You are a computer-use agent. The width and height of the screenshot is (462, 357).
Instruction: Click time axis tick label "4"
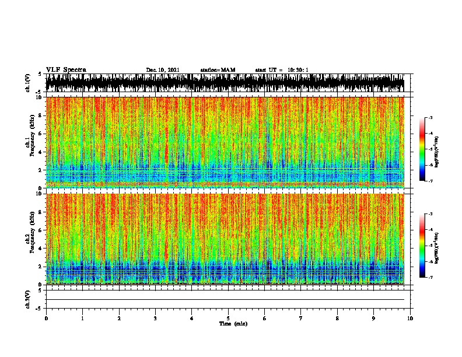point(192,318)
